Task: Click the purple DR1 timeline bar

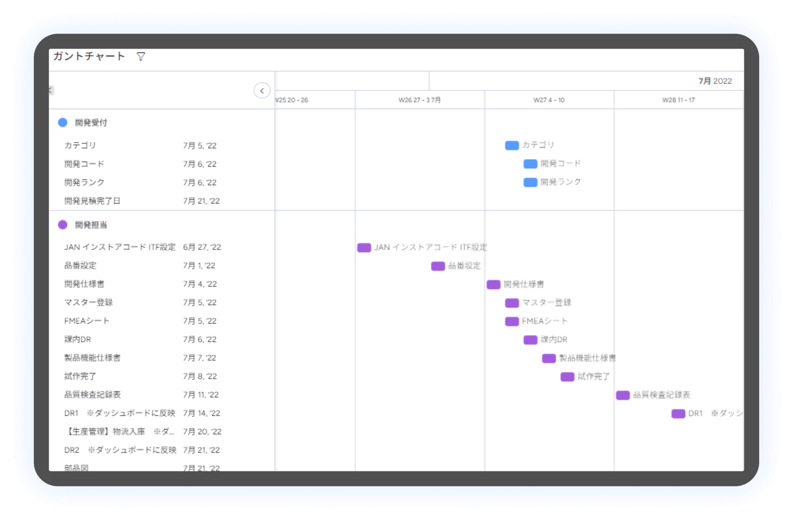Action: pyautogui.click(x=678, y=414)
